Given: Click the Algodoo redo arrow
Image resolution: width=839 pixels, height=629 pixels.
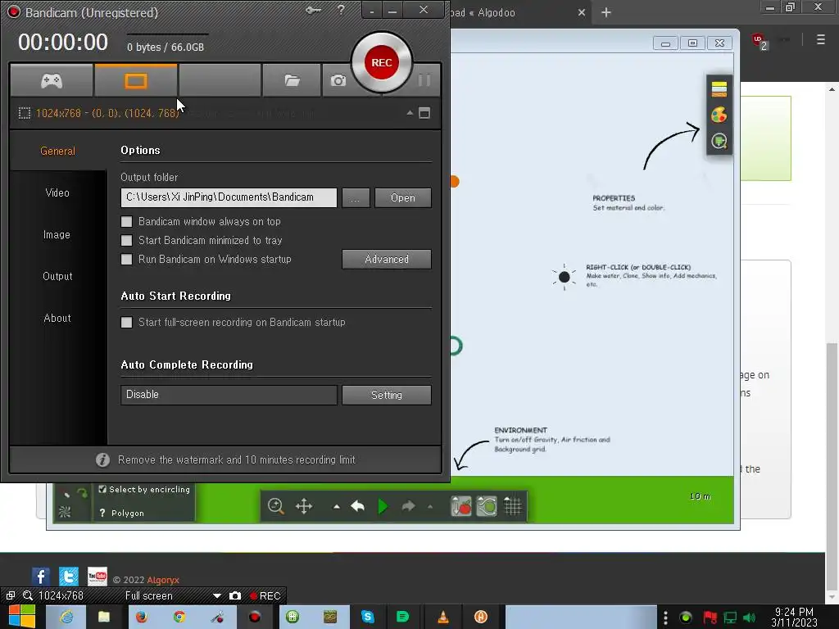Looking at the screenshot, I should (x=408, y=506).
